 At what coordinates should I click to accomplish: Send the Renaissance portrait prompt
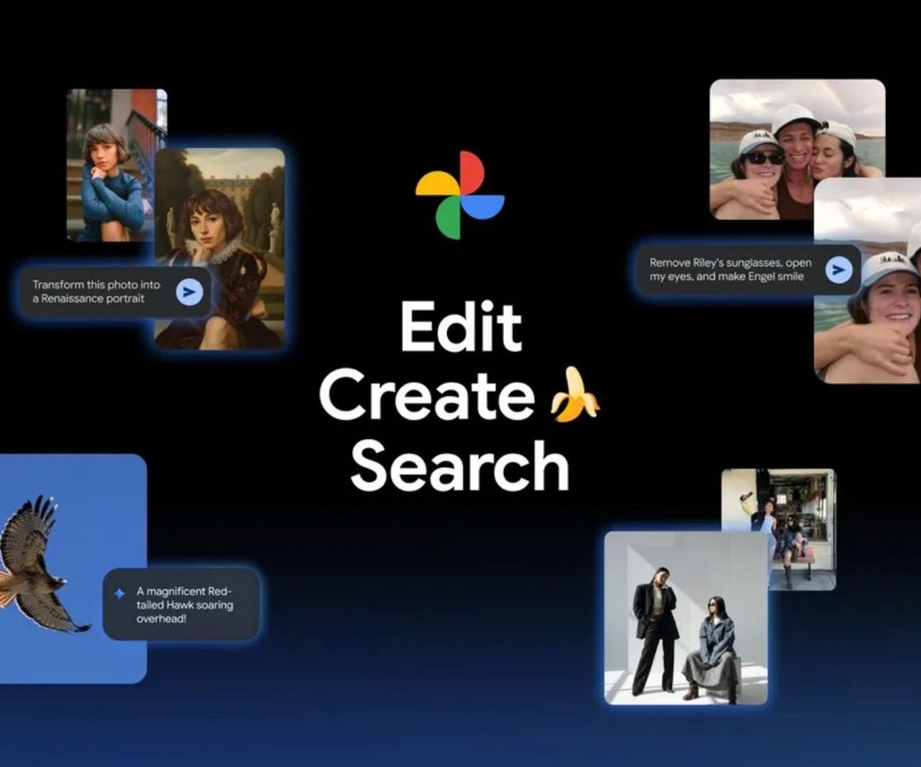click(x=189, y=292)
